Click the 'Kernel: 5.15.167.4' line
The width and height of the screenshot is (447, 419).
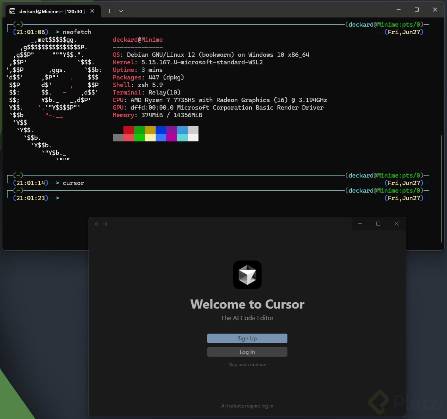click(188, 62)
